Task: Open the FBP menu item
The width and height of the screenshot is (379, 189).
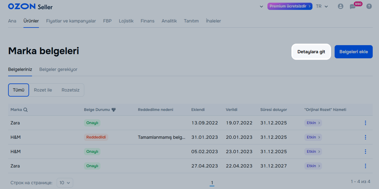Action: 107,21
